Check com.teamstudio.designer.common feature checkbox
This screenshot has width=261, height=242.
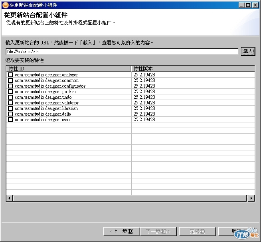pos(10,80)
